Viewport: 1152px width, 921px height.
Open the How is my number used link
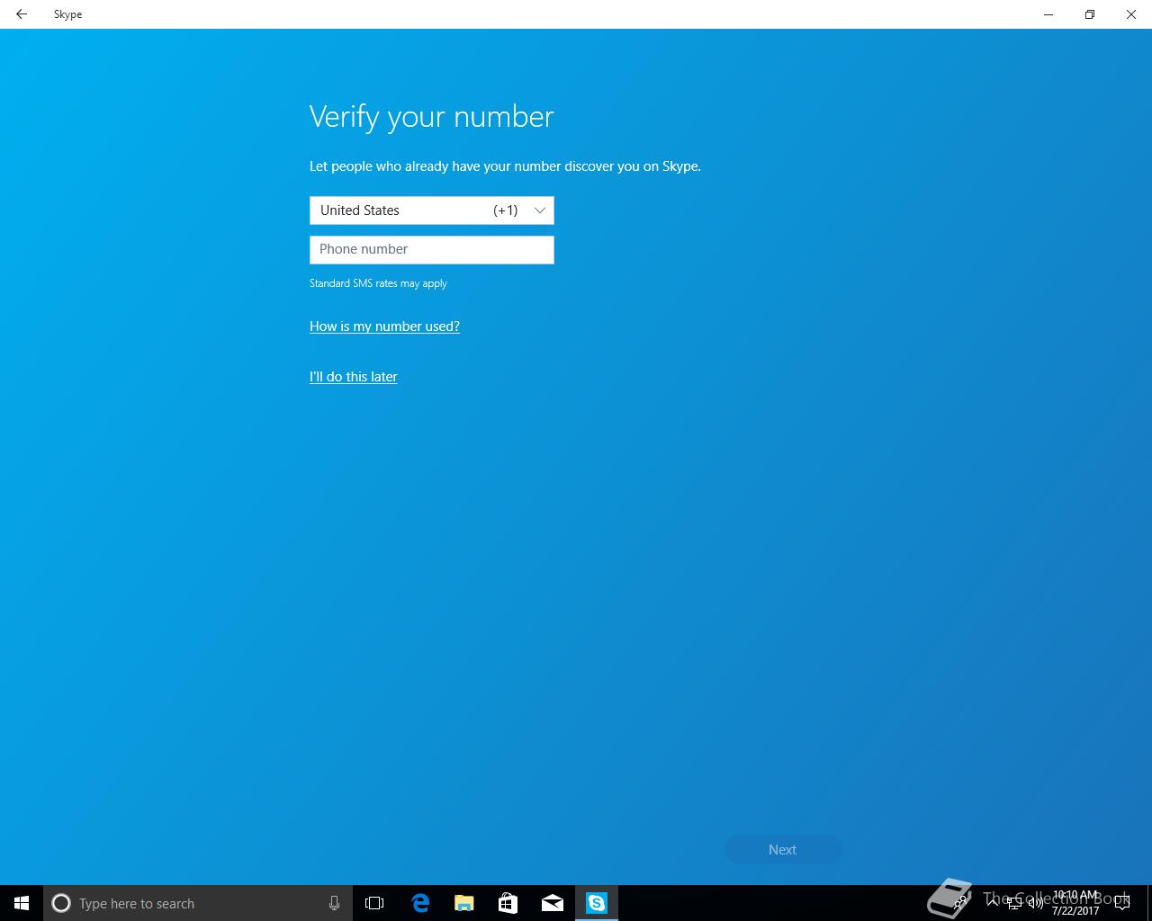point(384,326)
